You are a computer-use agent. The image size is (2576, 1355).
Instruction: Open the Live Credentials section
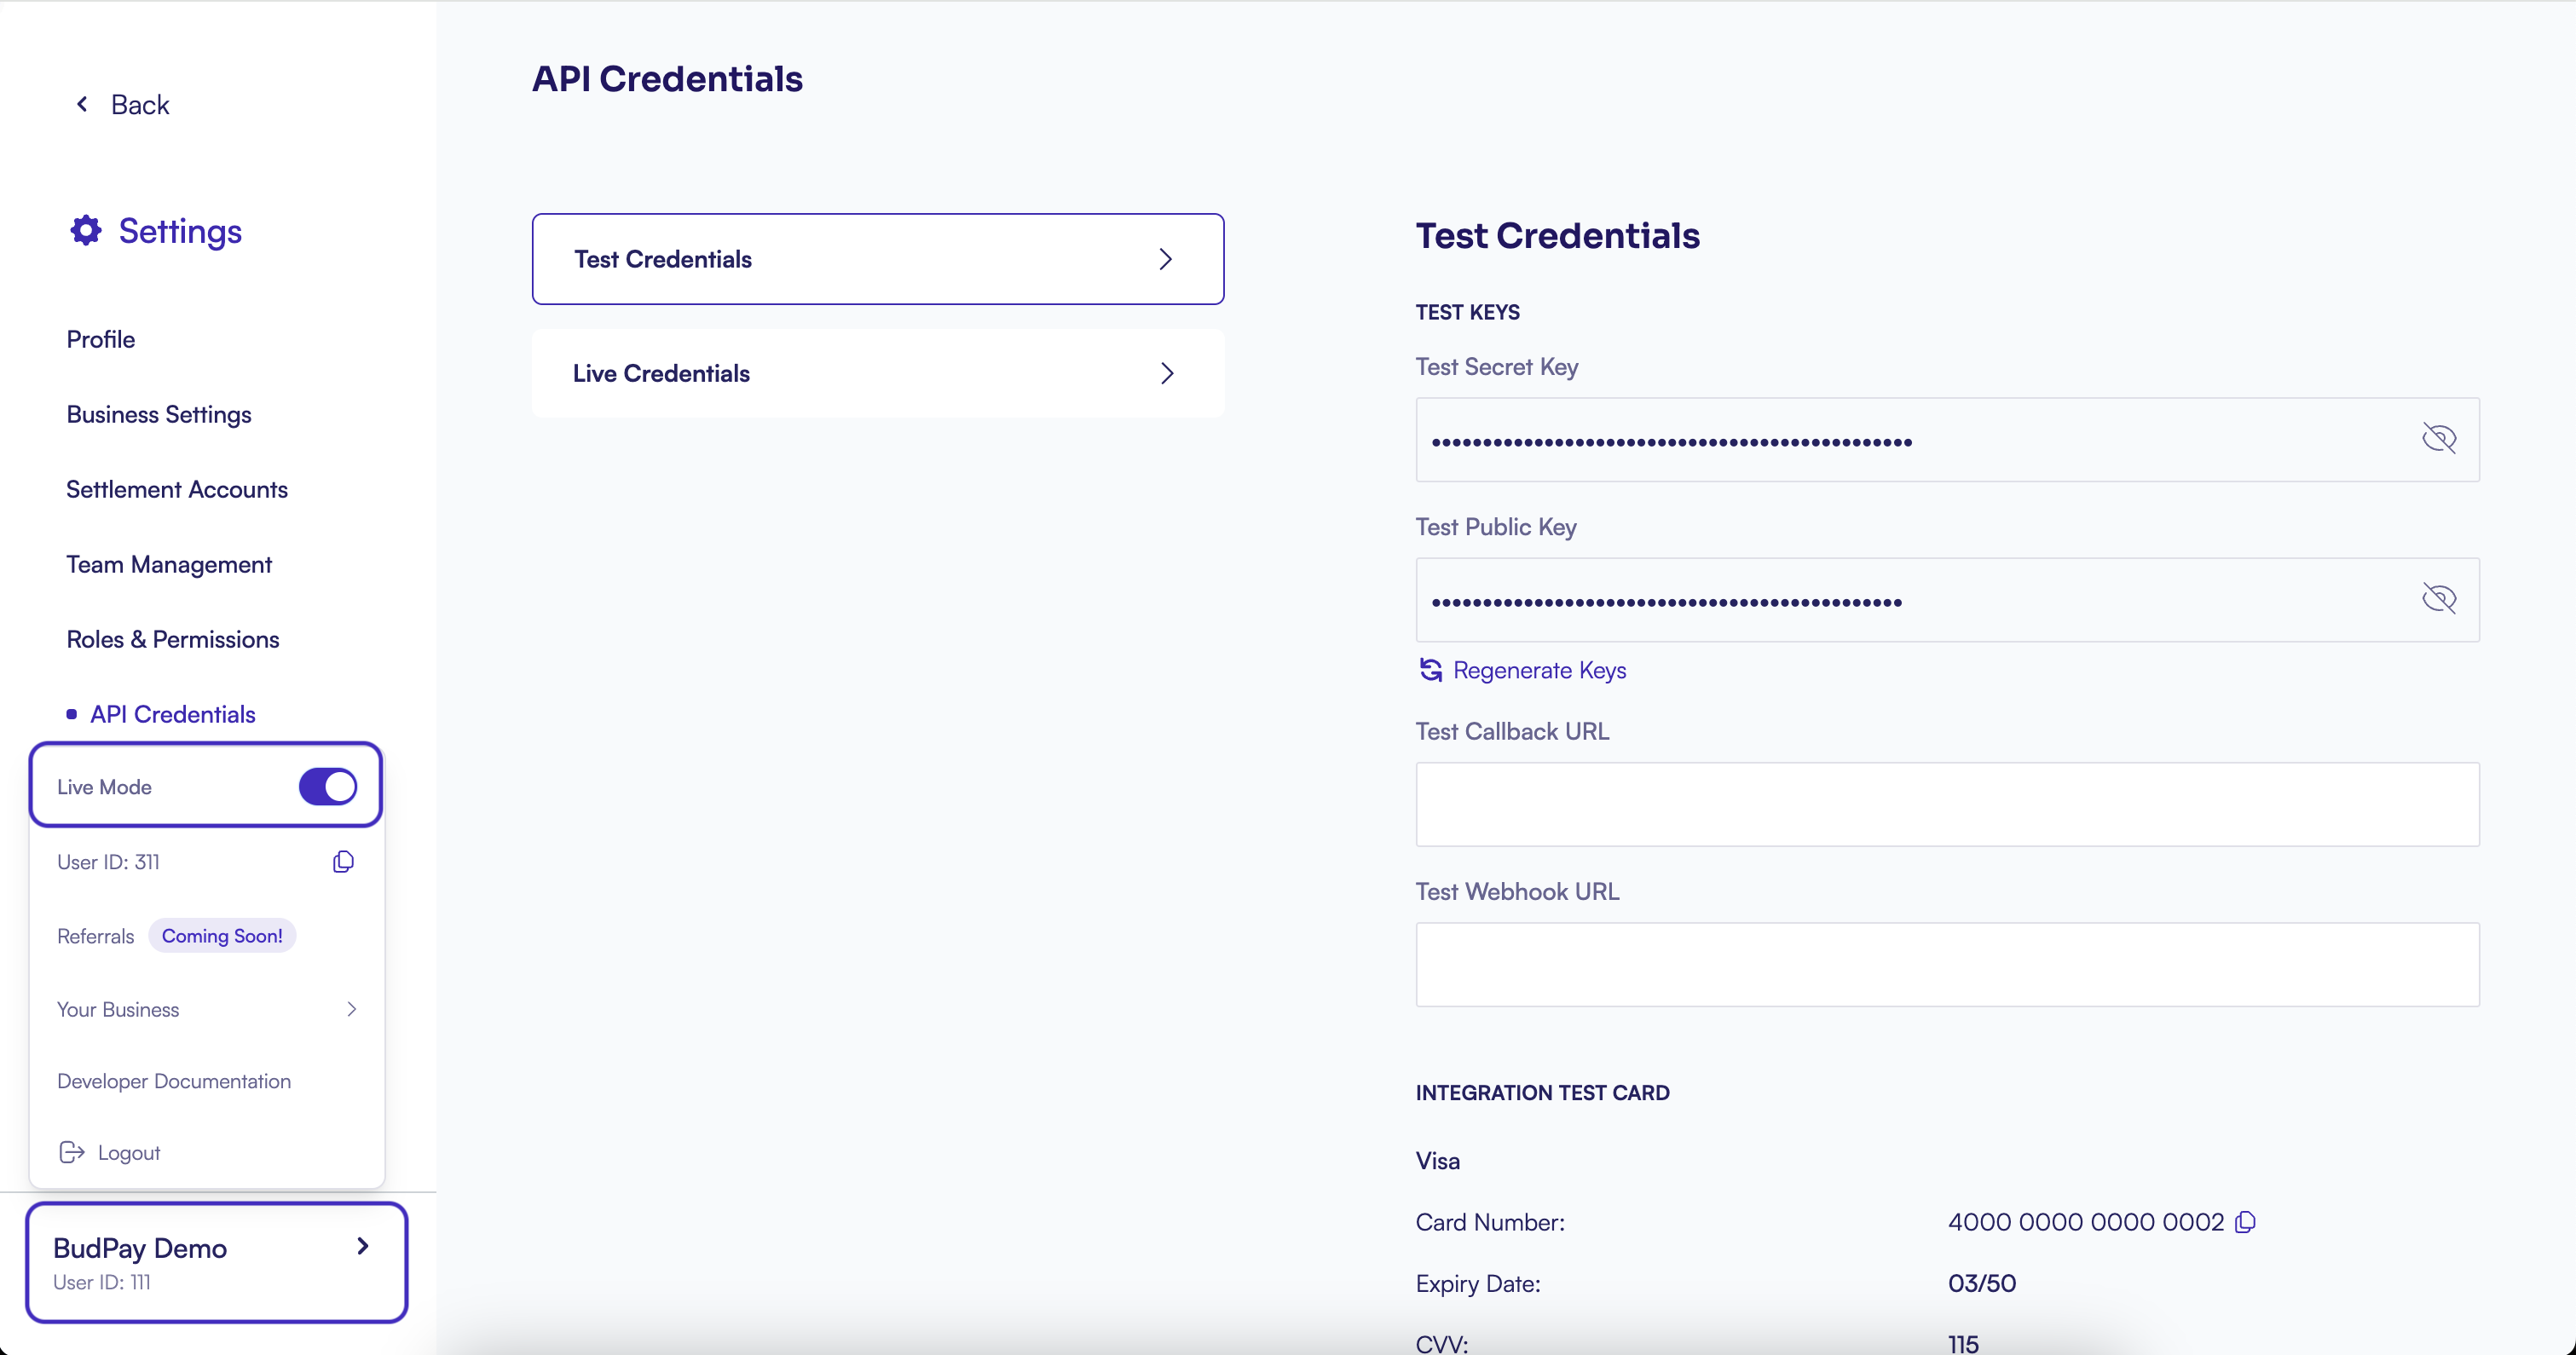point(877,372)
